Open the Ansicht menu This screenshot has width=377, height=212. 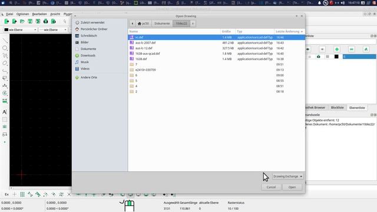point(55,14)
